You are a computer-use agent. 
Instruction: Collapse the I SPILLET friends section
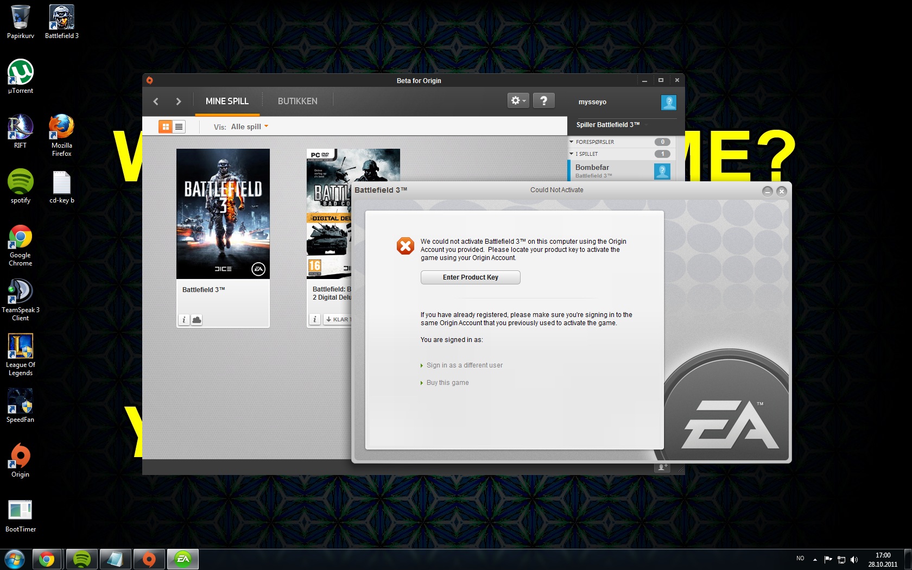click(571, 154)
